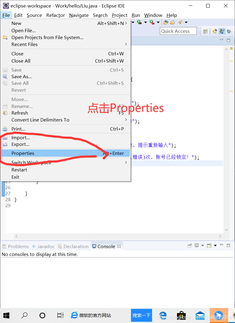
Task: Open dropdown next to Coverage run icon
Action: coord(145,22)
